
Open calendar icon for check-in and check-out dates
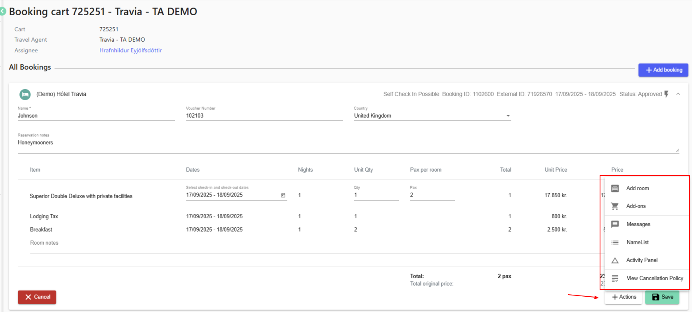pos(283,195)
